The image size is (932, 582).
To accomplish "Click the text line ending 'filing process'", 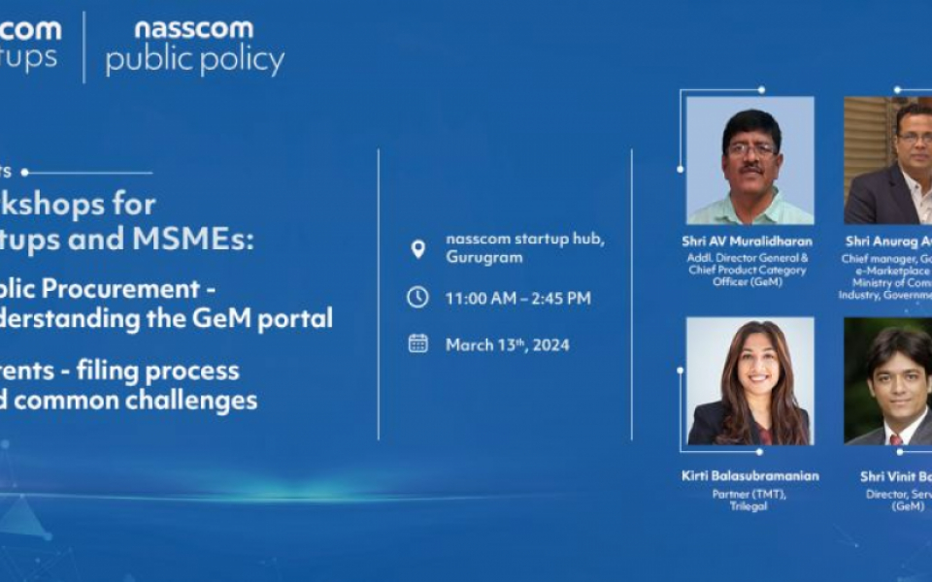I will [x=119, y=371].
